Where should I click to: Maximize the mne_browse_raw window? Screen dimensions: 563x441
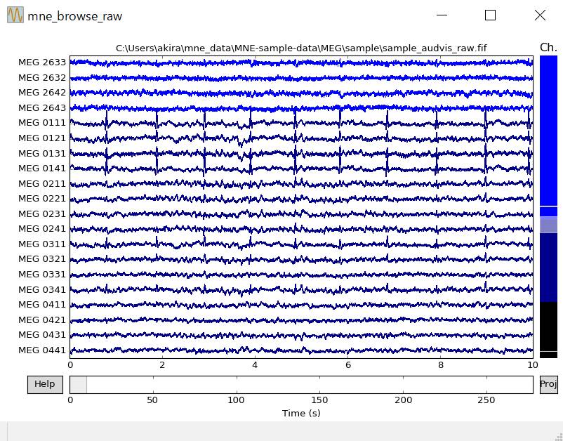pyautogui.click(x=490, y=15)
